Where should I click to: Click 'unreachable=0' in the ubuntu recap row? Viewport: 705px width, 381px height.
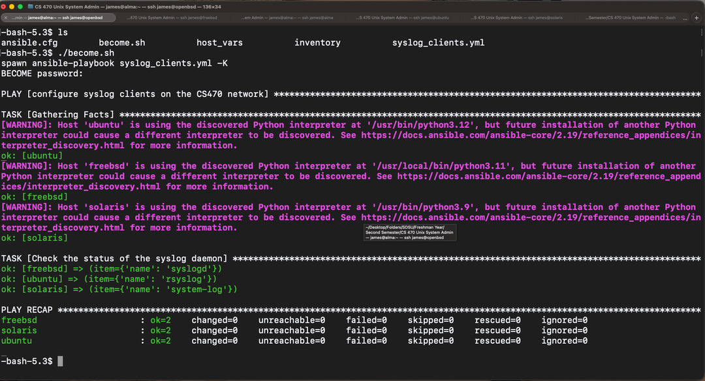(x=291, y=341)
